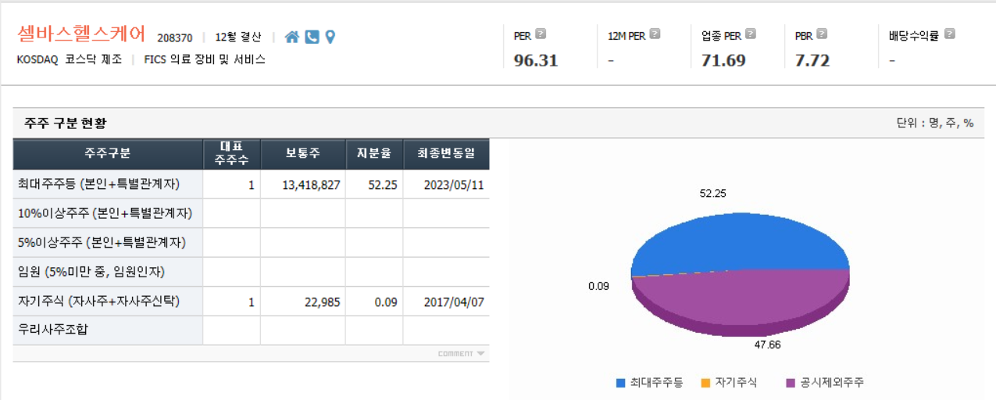
Task: Open the company homepage via home icon
Action: [x=292, y=37]
